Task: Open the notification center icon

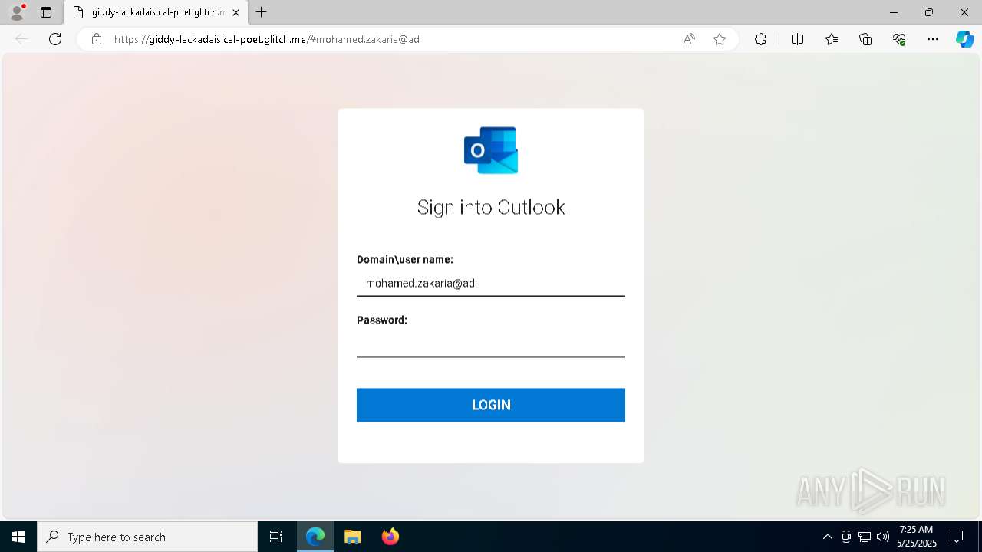Action: point(957,537)
